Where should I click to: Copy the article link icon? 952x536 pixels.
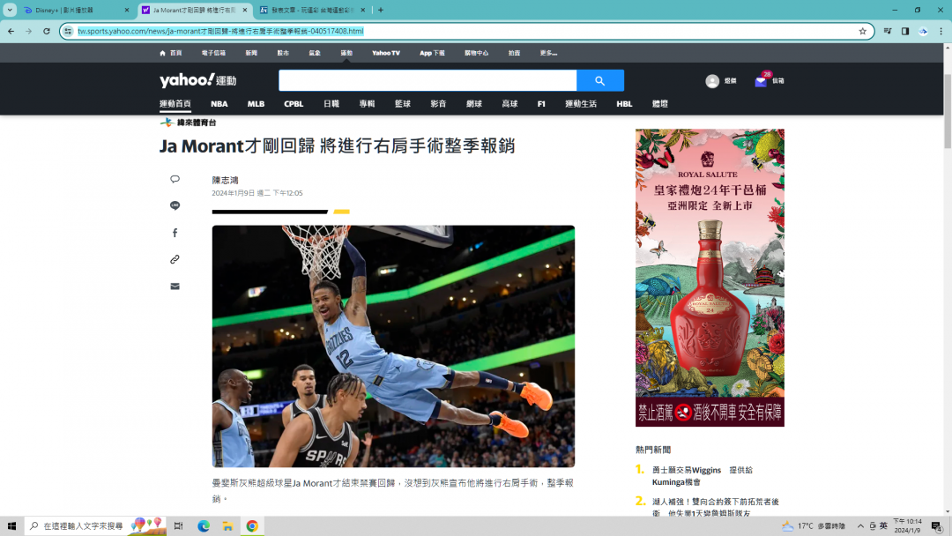pyautogui.click(x=175, y=259)
